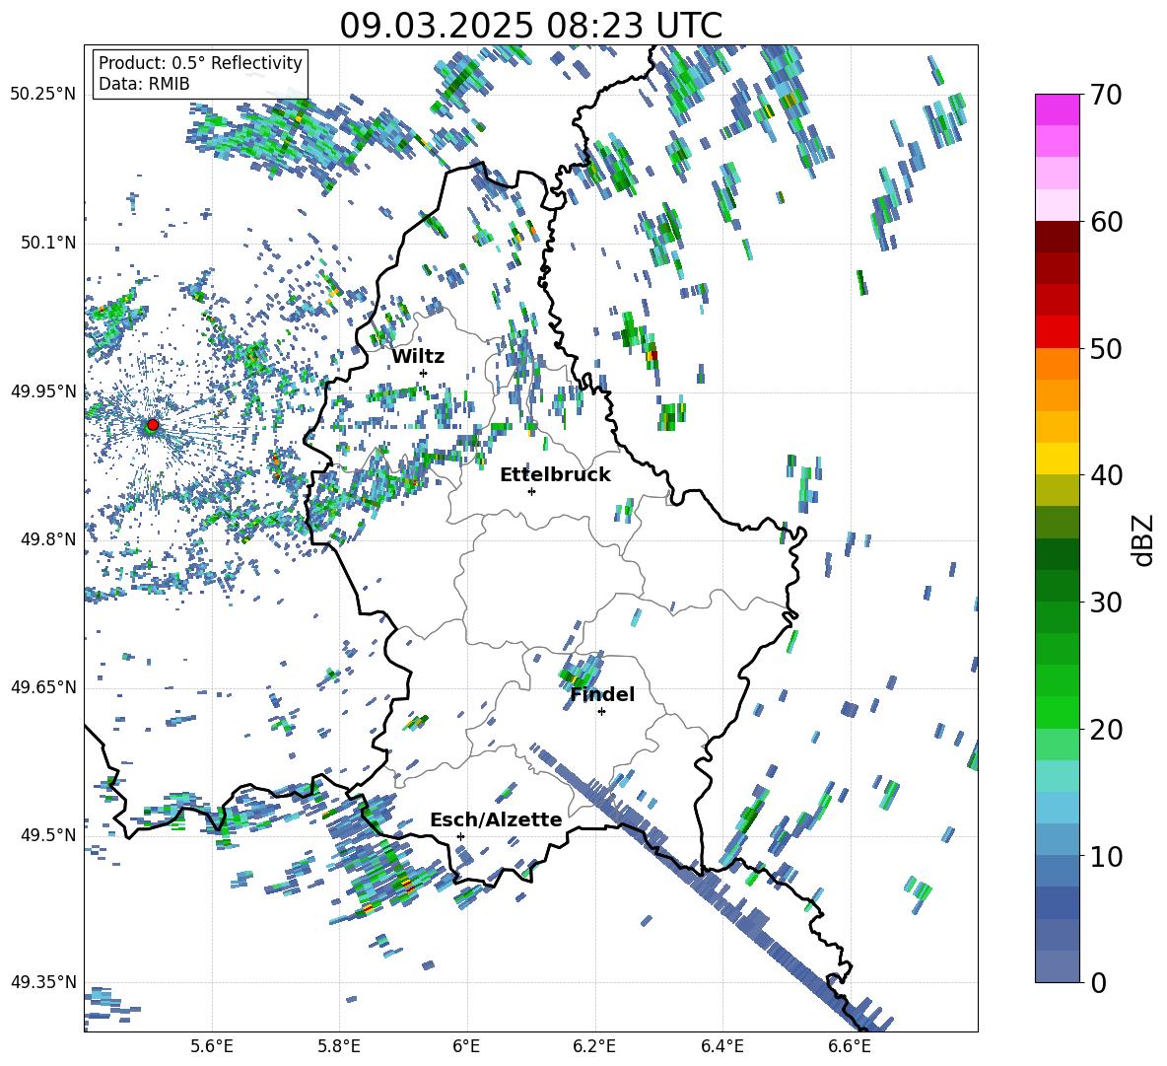Select the Esch/Alzette city label
Image resolution: width=1167 pixels, height=1066 pixels.
click(496, 819)
